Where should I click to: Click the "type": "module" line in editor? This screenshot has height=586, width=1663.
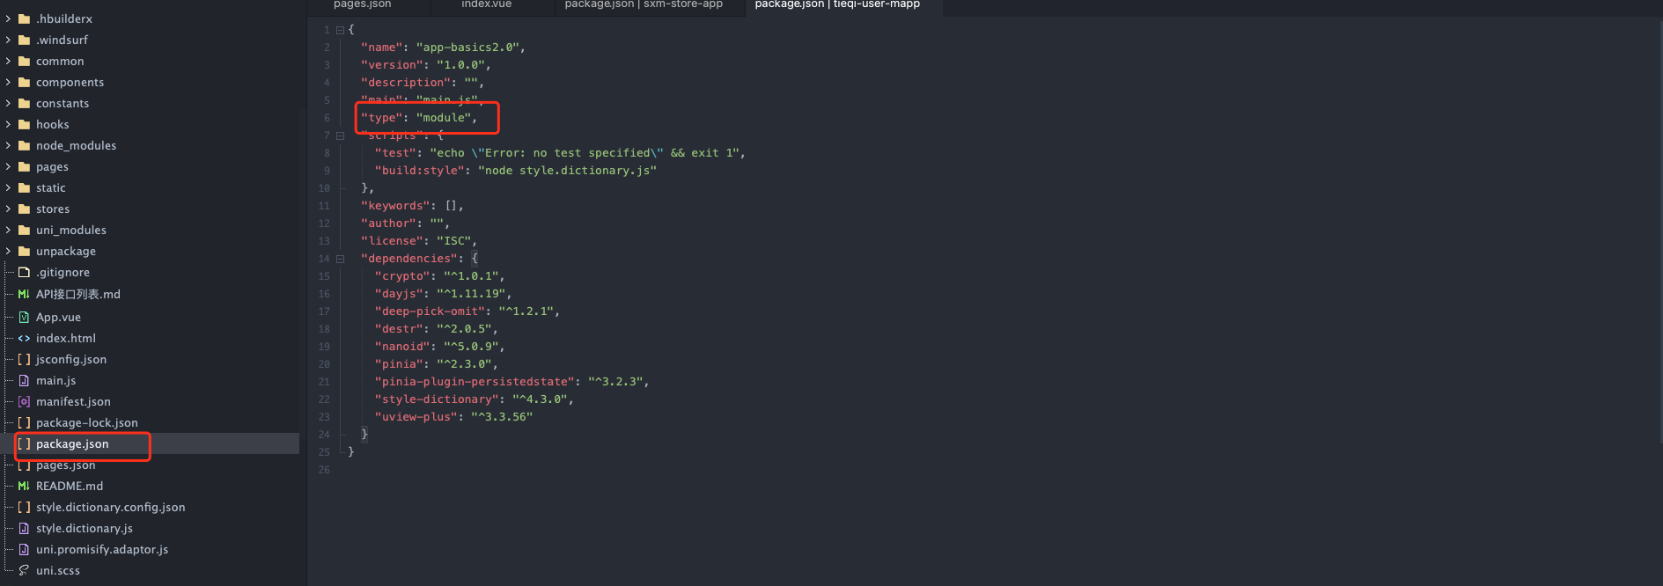(x=419, y=118)
